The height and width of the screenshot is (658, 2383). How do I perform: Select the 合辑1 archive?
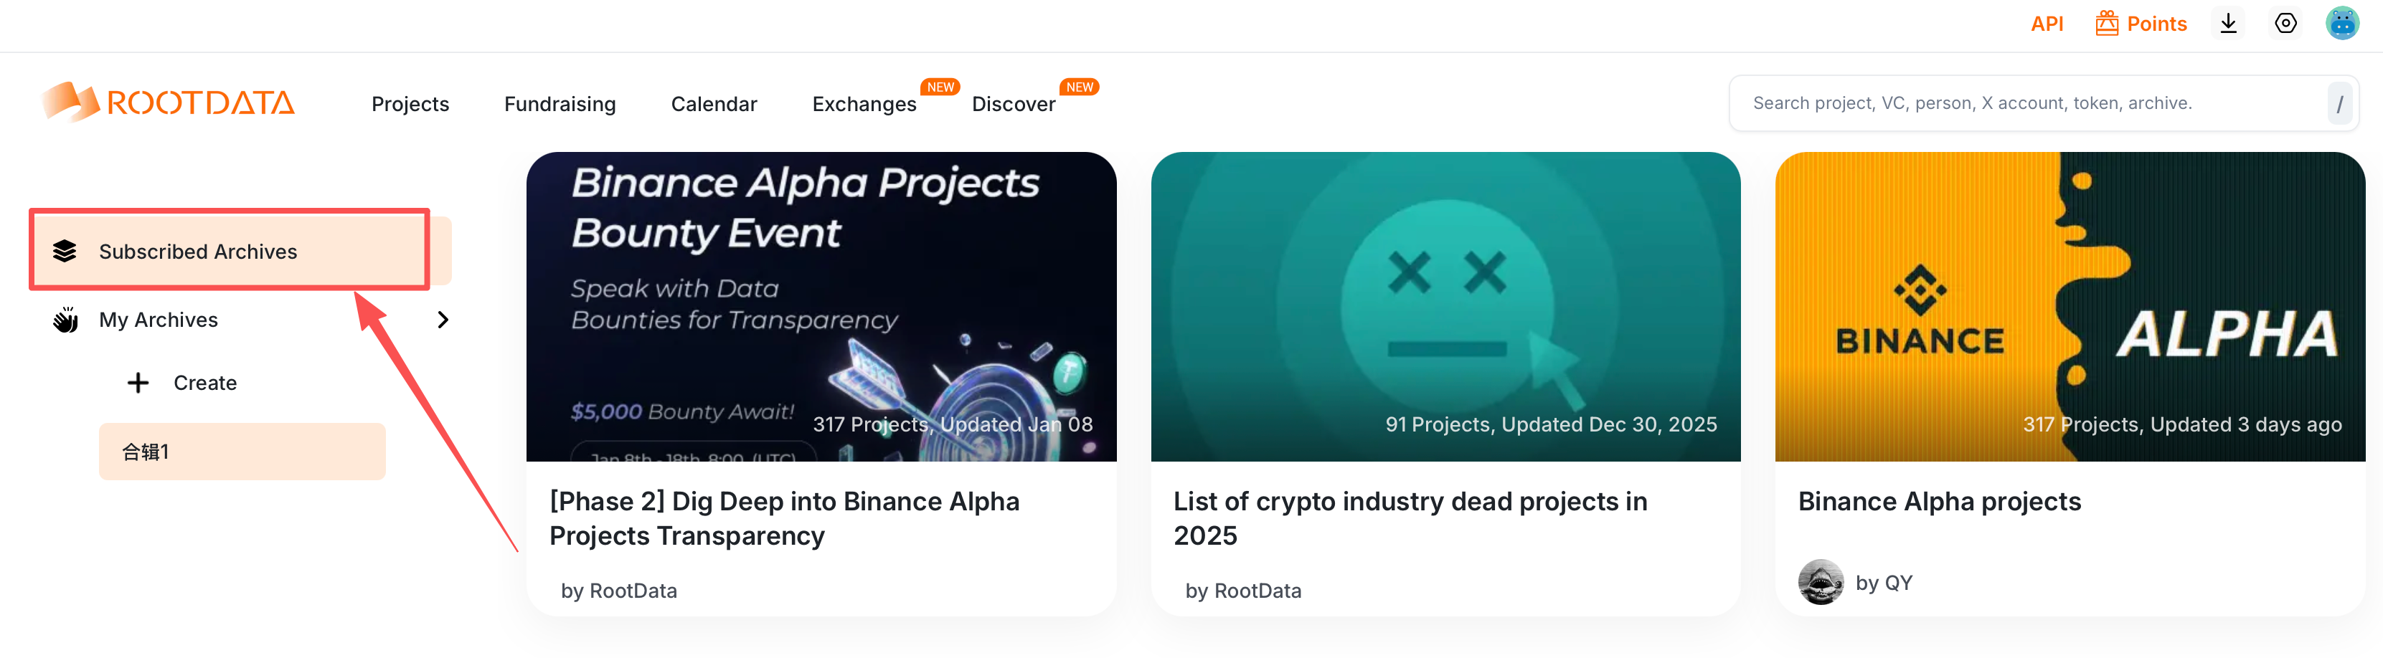[242, 452]
